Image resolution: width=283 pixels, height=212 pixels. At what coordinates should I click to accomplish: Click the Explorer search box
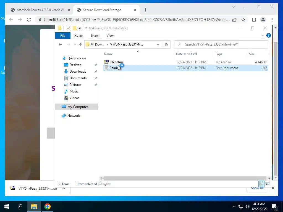pyautogui.click(x=221, y=44)
